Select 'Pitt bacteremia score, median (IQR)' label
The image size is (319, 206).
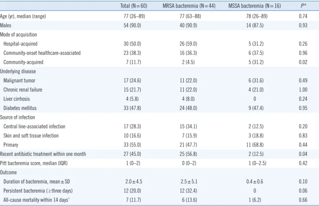click(34, 163)
